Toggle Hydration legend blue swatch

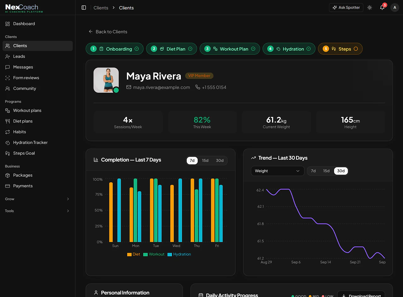tap(170, 255)
